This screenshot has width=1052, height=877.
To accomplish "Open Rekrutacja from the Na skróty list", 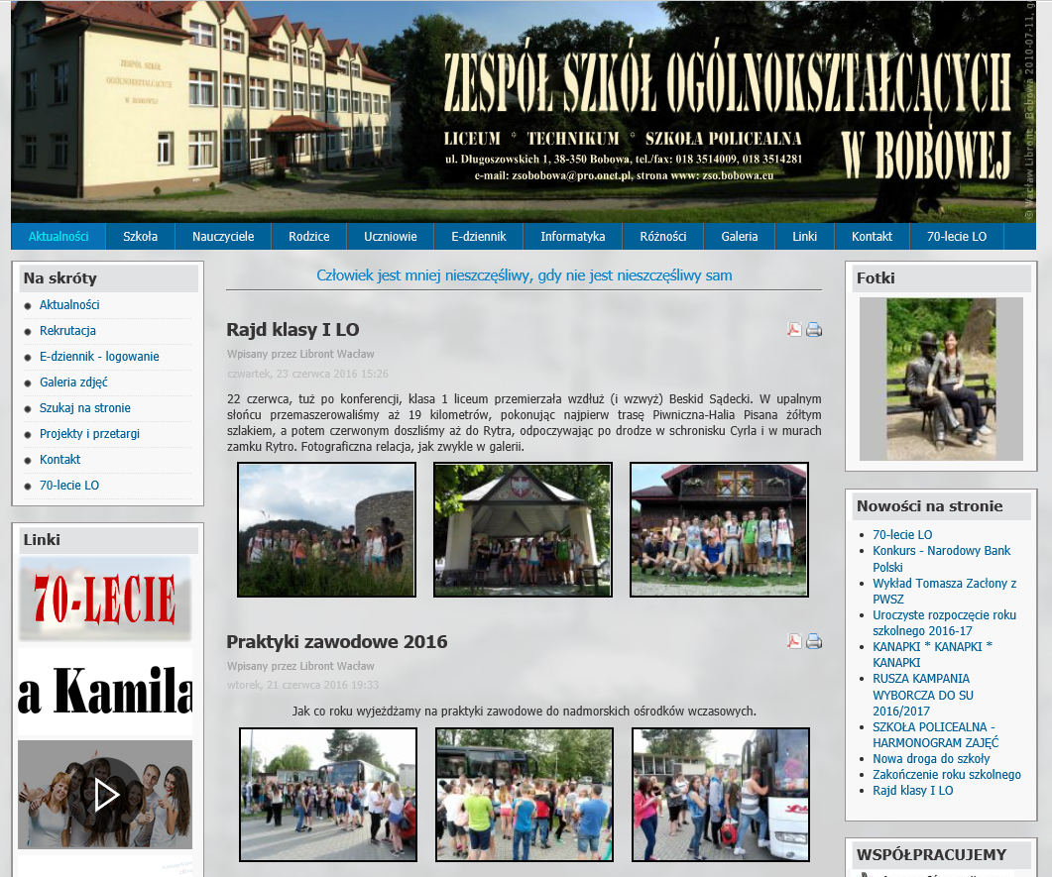I will tap(67, 330).
